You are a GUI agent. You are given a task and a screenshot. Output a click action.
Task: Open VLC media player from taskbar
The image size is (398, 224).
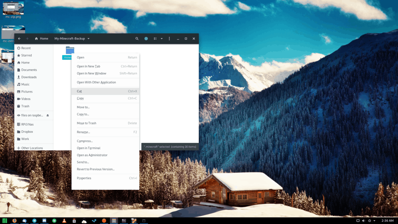pos(64,221)
